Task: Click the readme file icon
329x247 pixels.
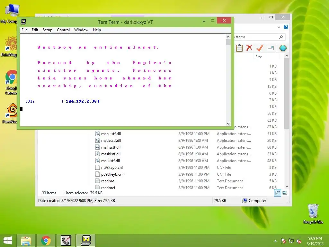Action: [97, 181]
